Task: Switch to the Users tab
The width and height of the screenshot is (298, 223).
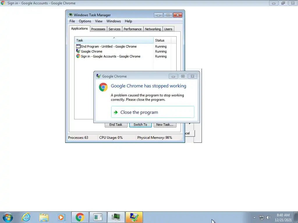Action: click(x=168, y=29)
